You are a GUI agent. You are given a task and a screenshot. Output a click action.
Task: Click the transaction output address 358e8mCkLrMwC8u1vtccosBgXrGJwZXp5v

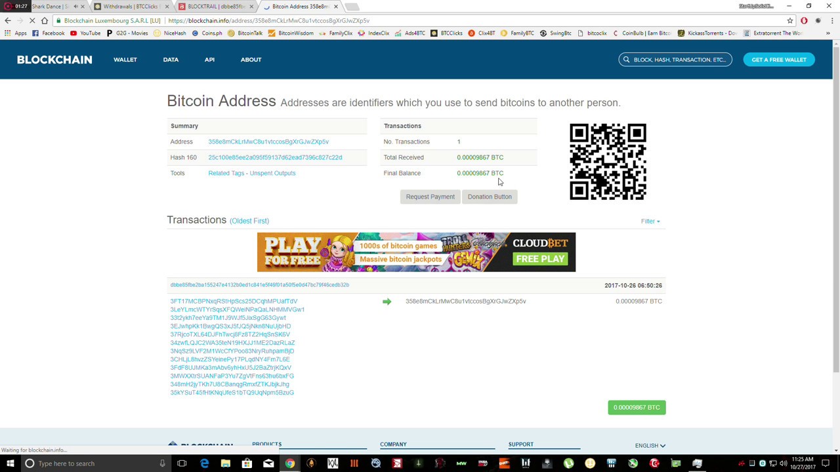tap(465, 302)
